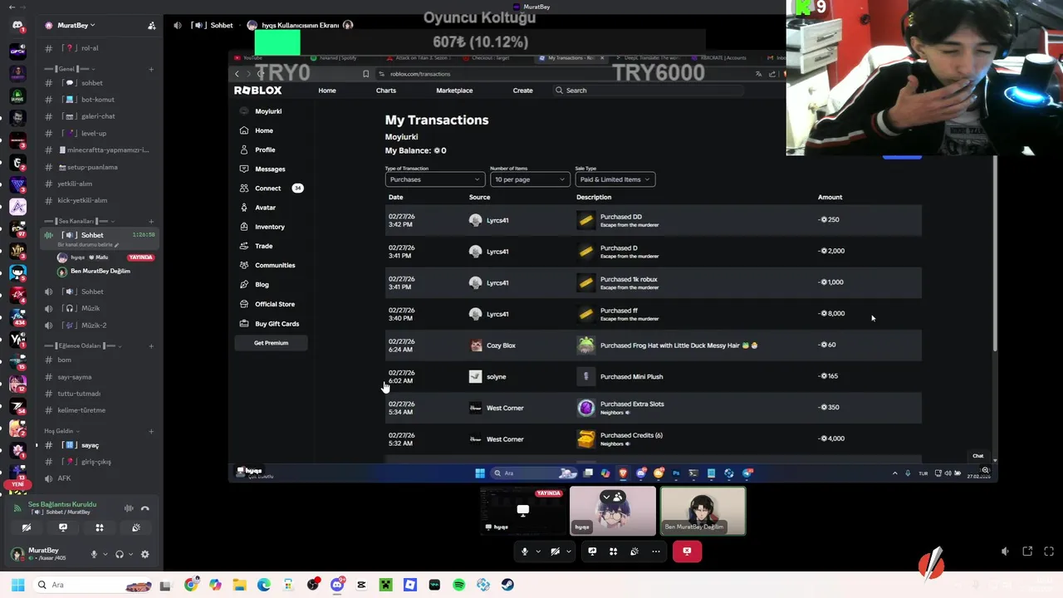Open activities from the stream control bar
Screen dimensions: 1063x598
(x=614, y=551)
